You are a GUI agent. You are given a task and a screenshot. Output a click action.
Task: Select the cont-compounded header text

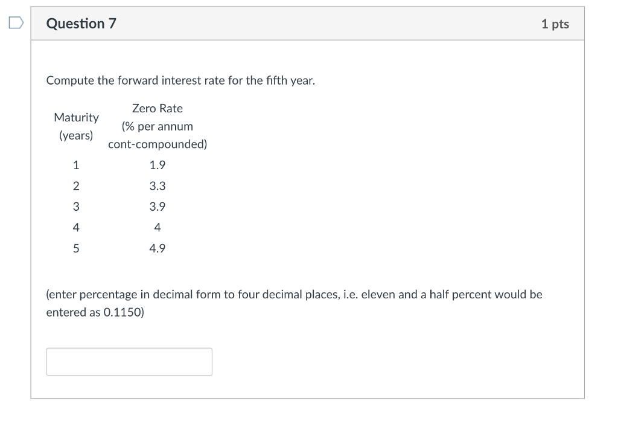pyautogui.click(x=157, y=144)
